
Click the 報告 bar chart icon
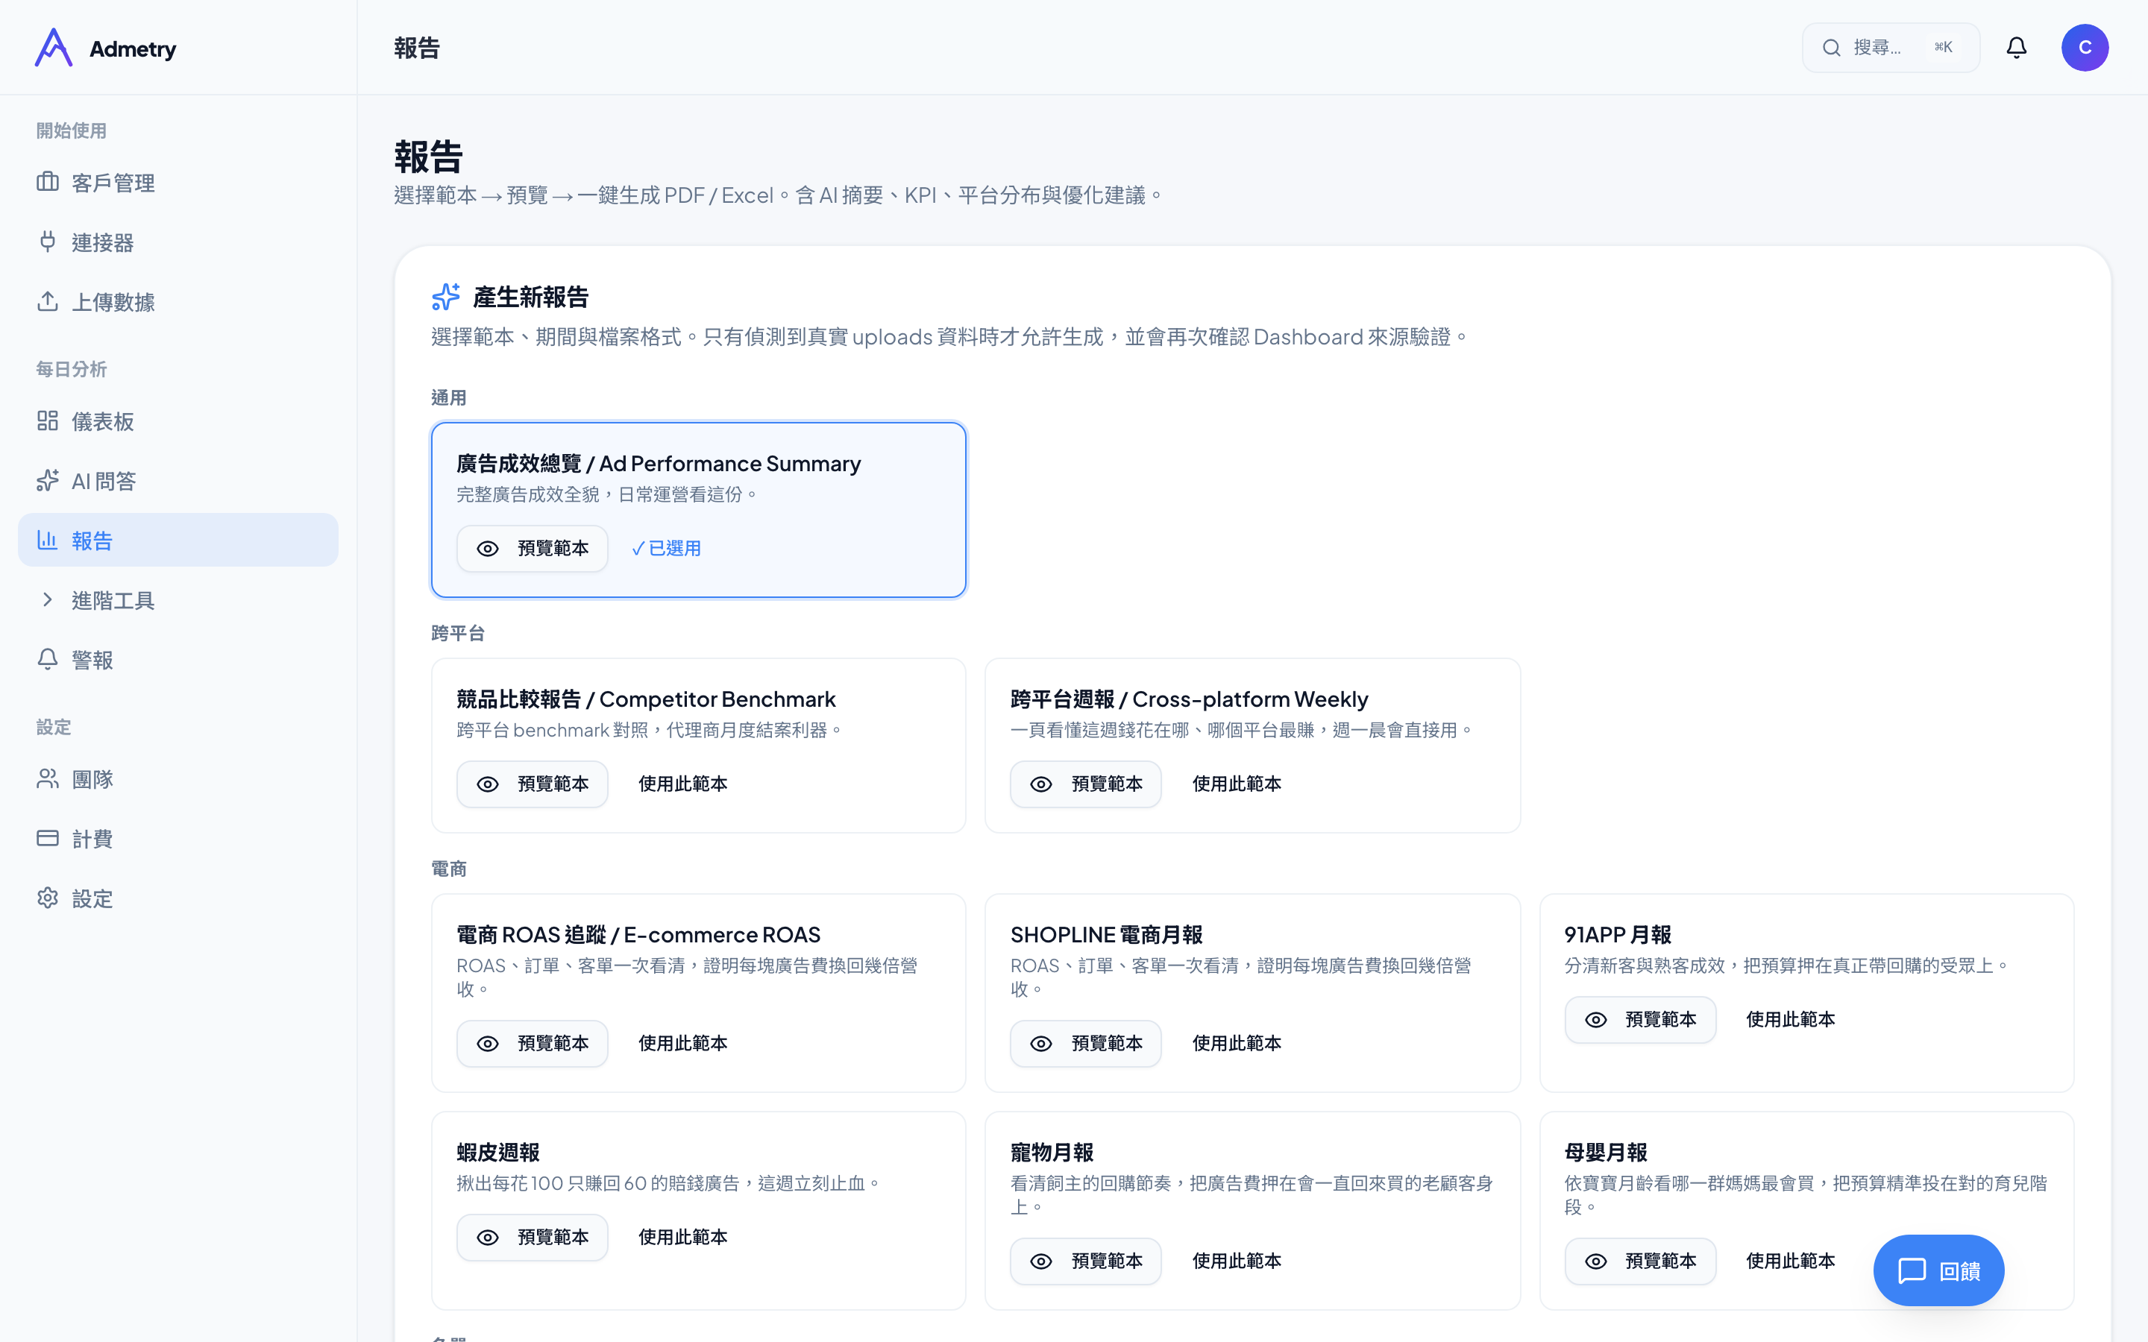(48, 540)
